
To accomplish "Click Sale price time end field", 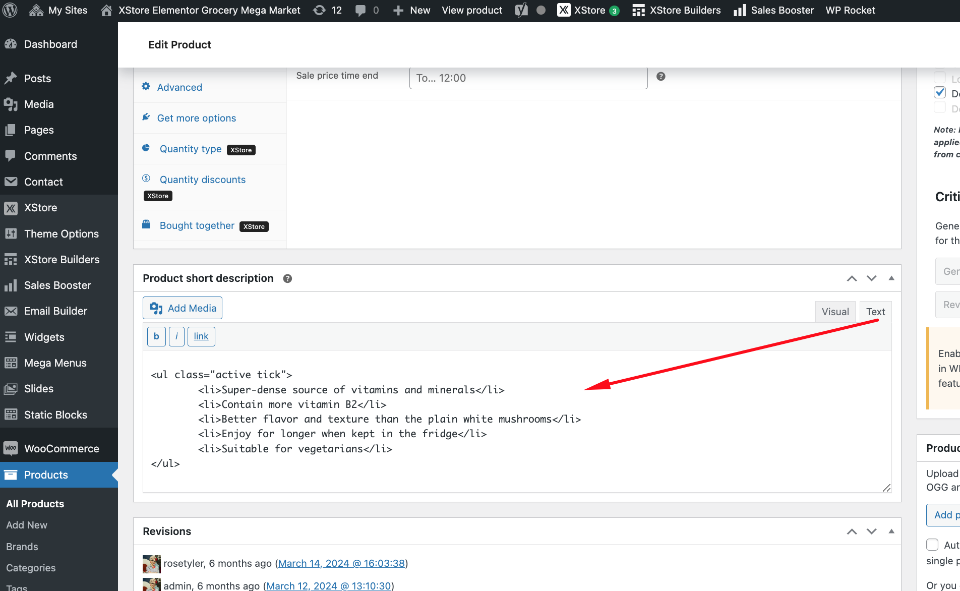I will [528, 78].
